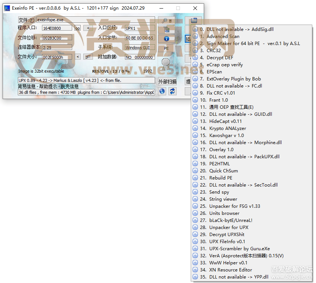Select ExtOverlay Plugin by Bob

point(251,79)
